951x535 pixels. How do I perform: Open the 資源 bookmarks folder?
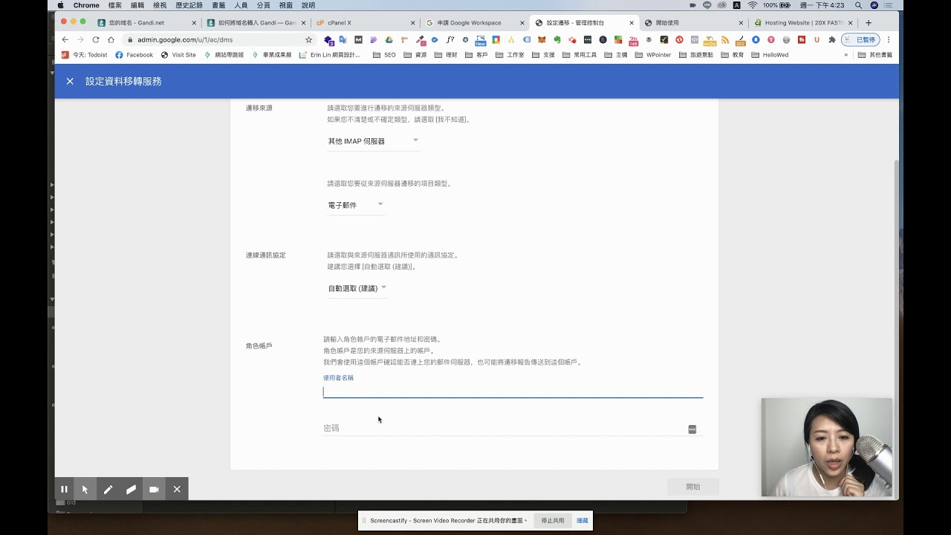pyautogui.click(x=415, y=55)
